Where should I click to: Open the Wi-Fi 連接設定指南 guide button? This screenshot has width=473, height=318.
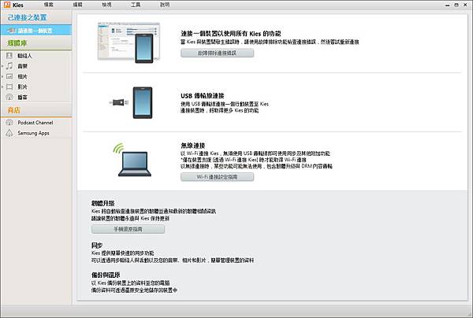(218, 177)
